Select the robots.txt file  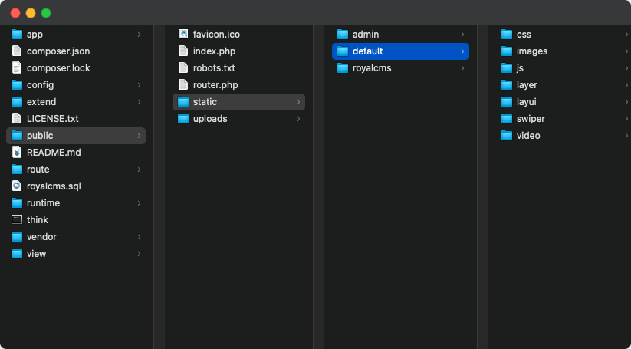[214, 68]
